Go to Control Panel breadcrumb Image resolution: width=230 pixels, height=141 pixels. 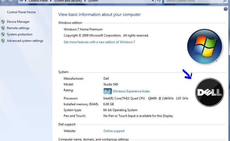(x=38, y=1)
